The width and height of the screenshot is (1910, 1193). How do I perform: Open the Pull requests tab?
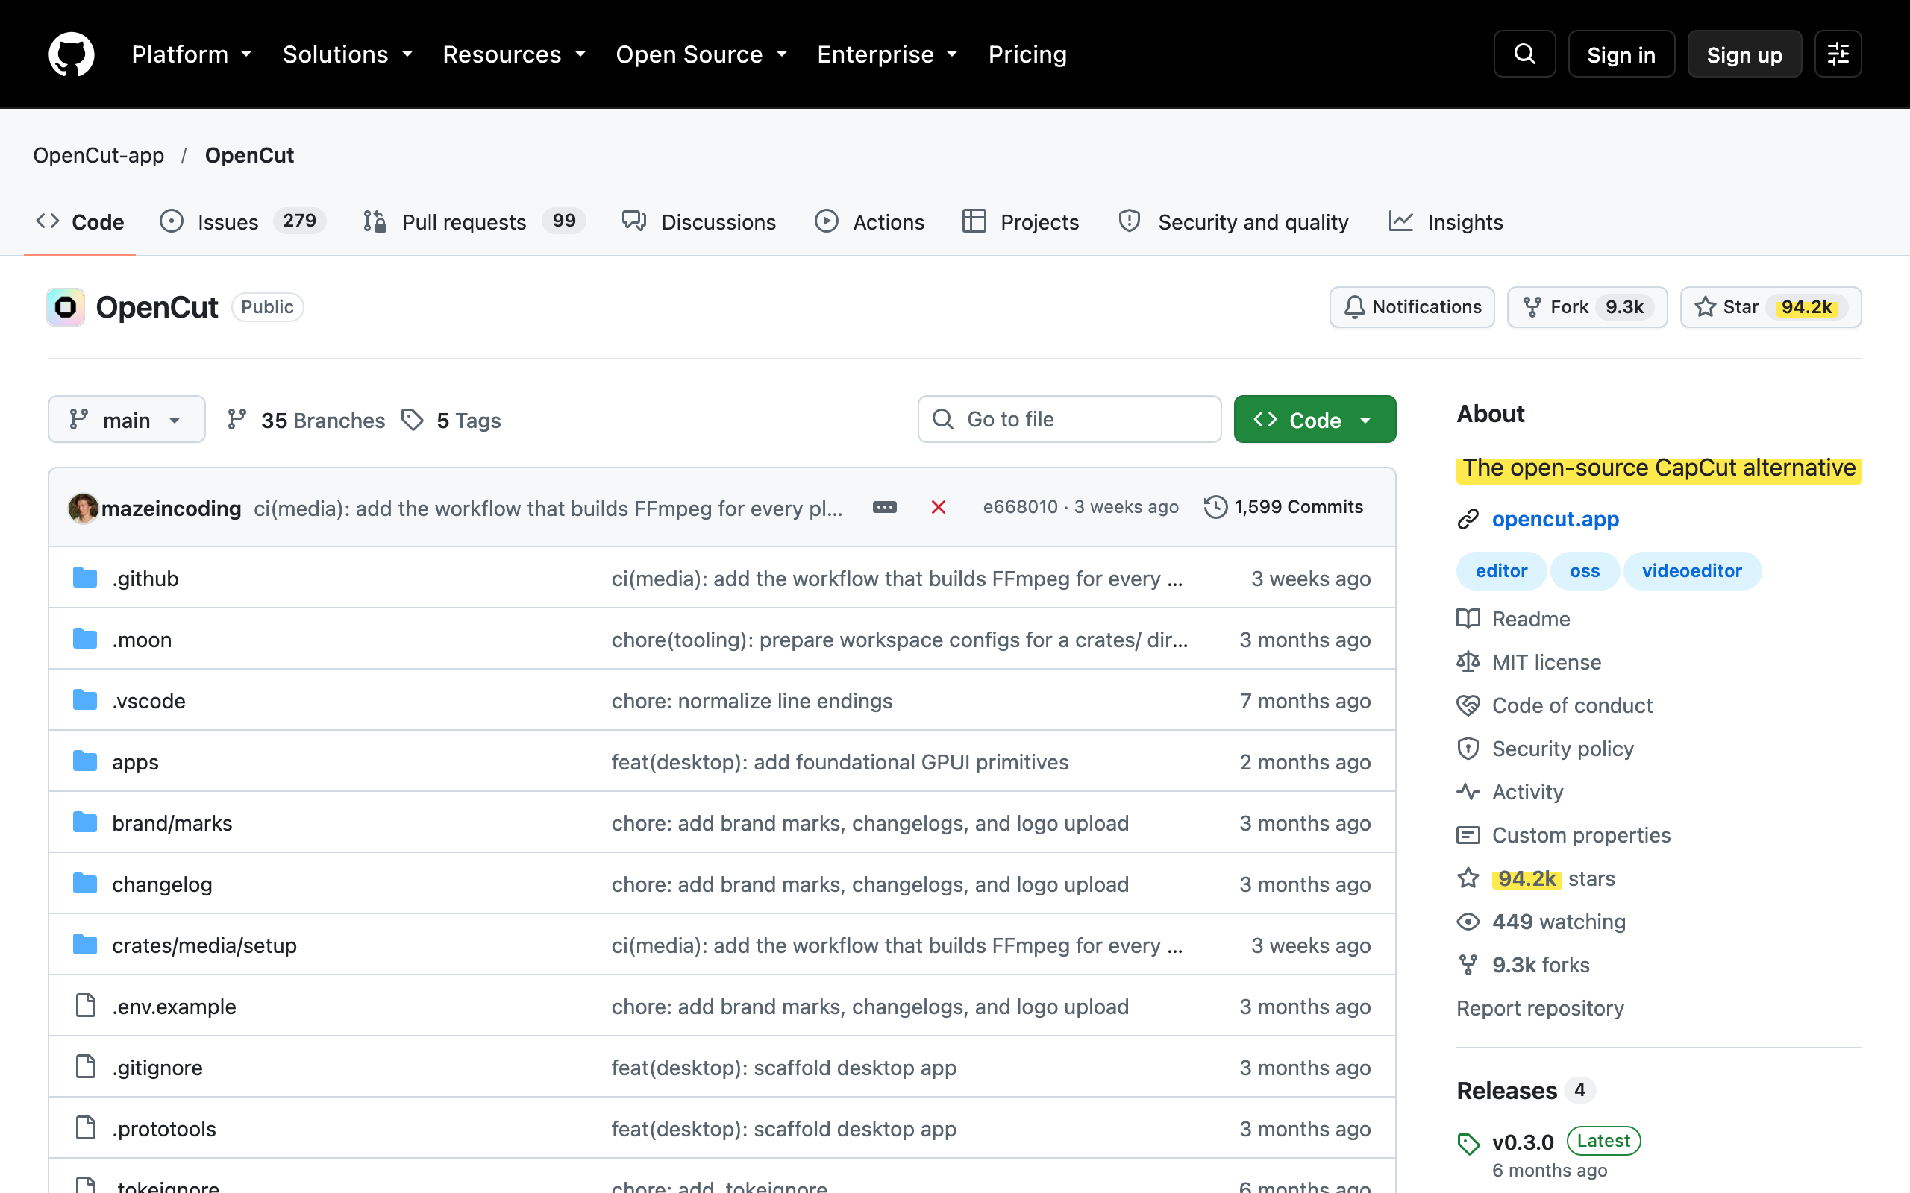[474, 221]
